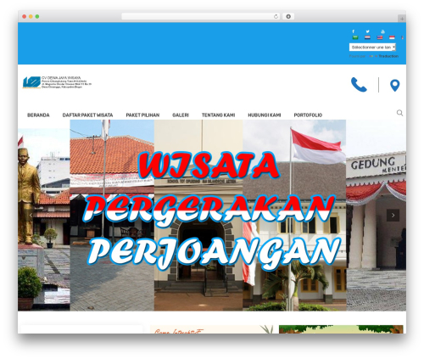Add a new browser tab
The image size is (424, 359).
pyautogui.click(x=402, y=19)
